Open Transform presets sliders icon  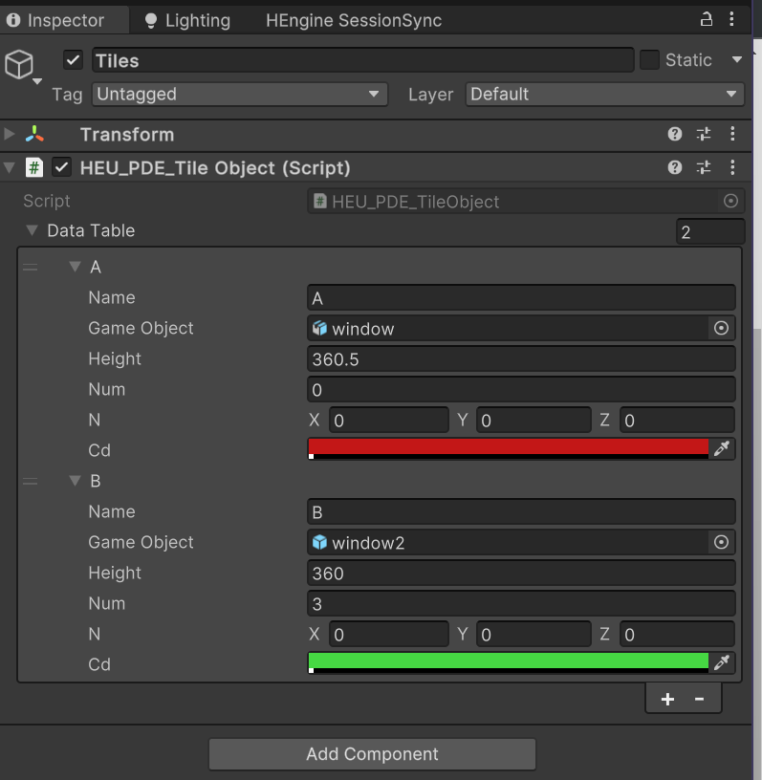[704, 134]
